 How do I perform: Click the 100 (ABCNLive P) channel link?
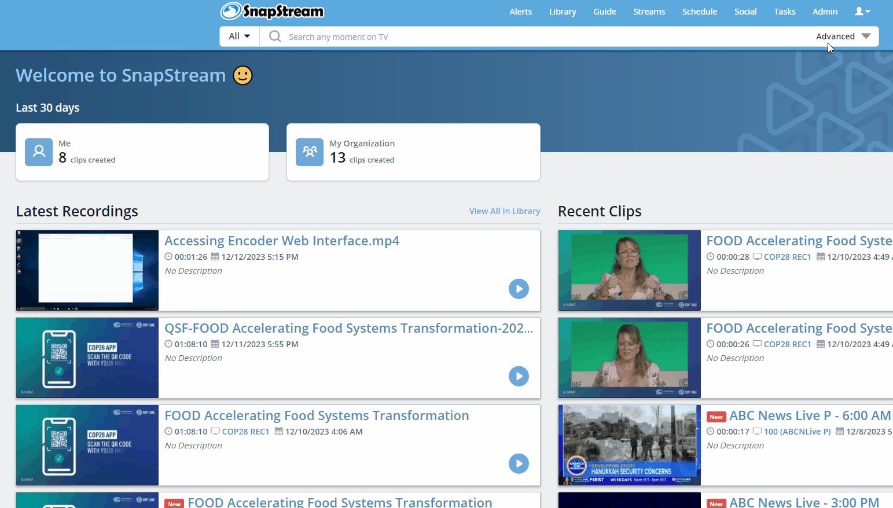coord(797,432)
